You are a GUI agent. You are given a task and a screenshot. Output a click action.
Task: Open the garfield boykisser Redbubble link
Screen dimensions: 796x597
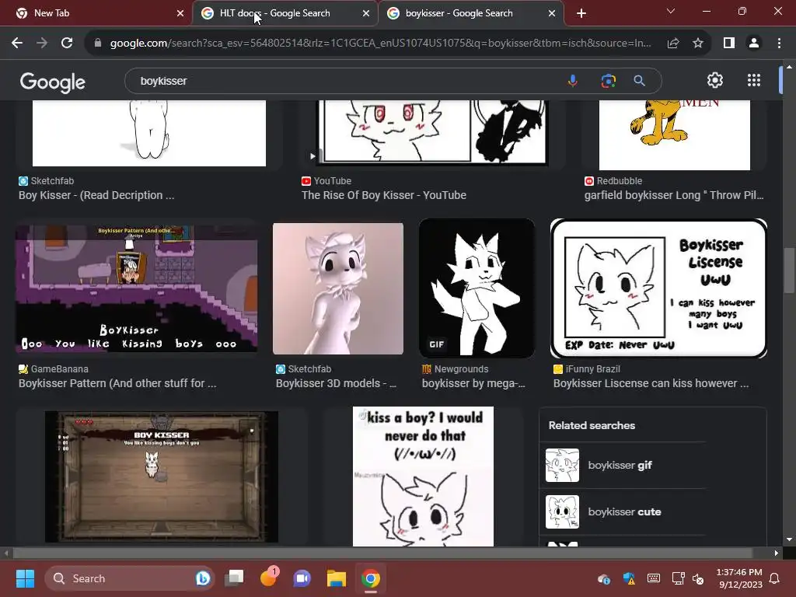pos(674,195)
